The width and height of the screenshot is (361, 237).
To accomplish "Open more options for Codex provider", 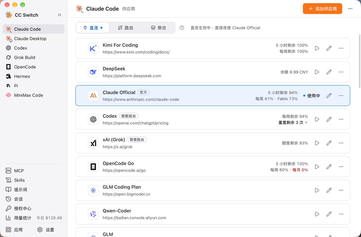I will pos(341,119).
